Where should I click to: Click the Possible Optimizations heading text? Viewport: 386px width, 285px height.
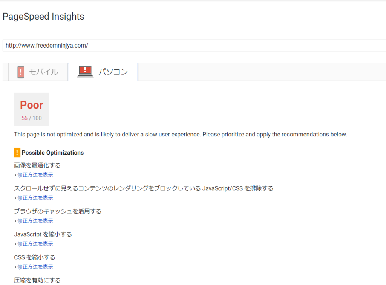[53, 153]
